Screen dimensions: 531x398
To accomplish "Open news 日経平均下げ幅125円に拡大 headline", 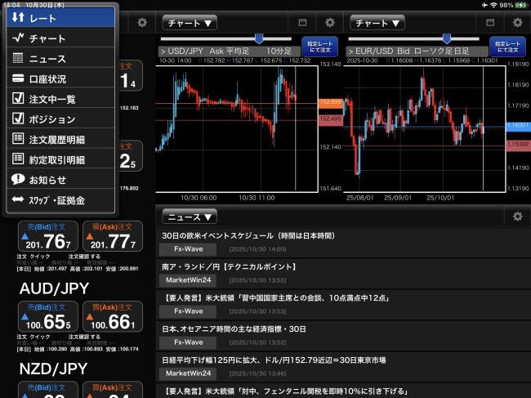I will [x=343, y=367].
